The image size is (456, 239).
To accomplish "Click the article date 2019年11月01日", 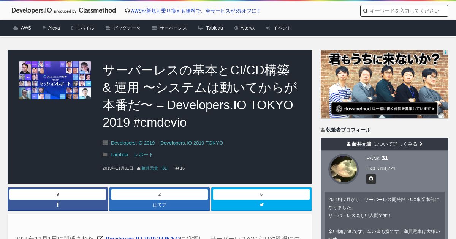I will coord(118,168).
